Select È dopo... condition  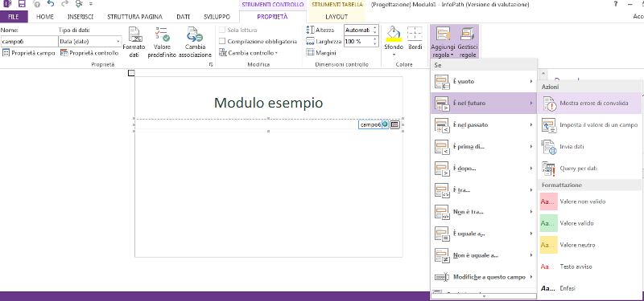click(x=484, y=169)
